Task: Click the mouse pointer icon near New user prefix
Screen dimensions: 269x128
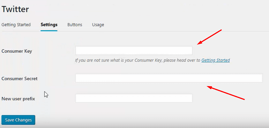Action: point(46,94)
